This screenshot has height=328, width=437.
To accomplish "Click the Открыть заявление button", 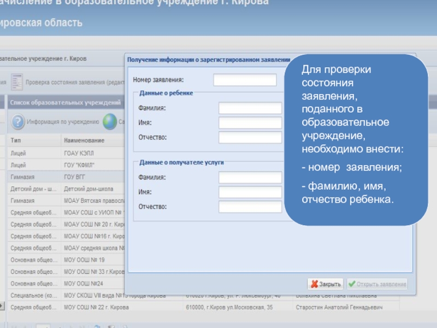I will point(377,284).
